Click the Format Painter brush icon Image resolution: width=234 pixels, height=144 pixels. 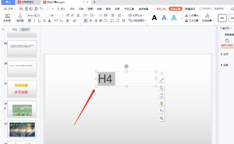tap(20, 16)
